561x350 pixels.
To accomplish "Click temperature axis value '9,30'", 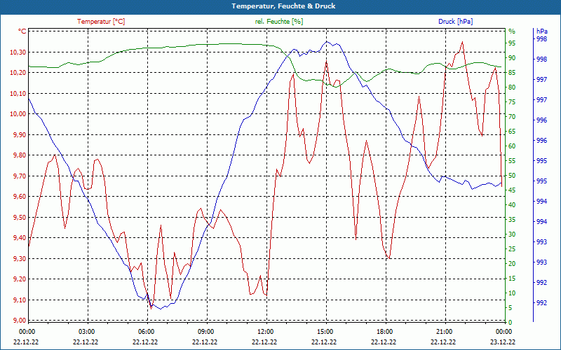I will pos(20,258).
